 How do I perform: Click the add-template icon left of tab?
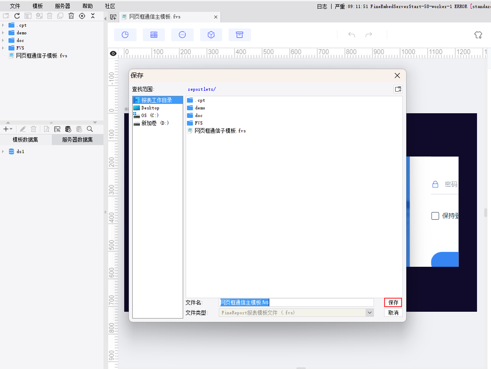(x=113, y=17)
